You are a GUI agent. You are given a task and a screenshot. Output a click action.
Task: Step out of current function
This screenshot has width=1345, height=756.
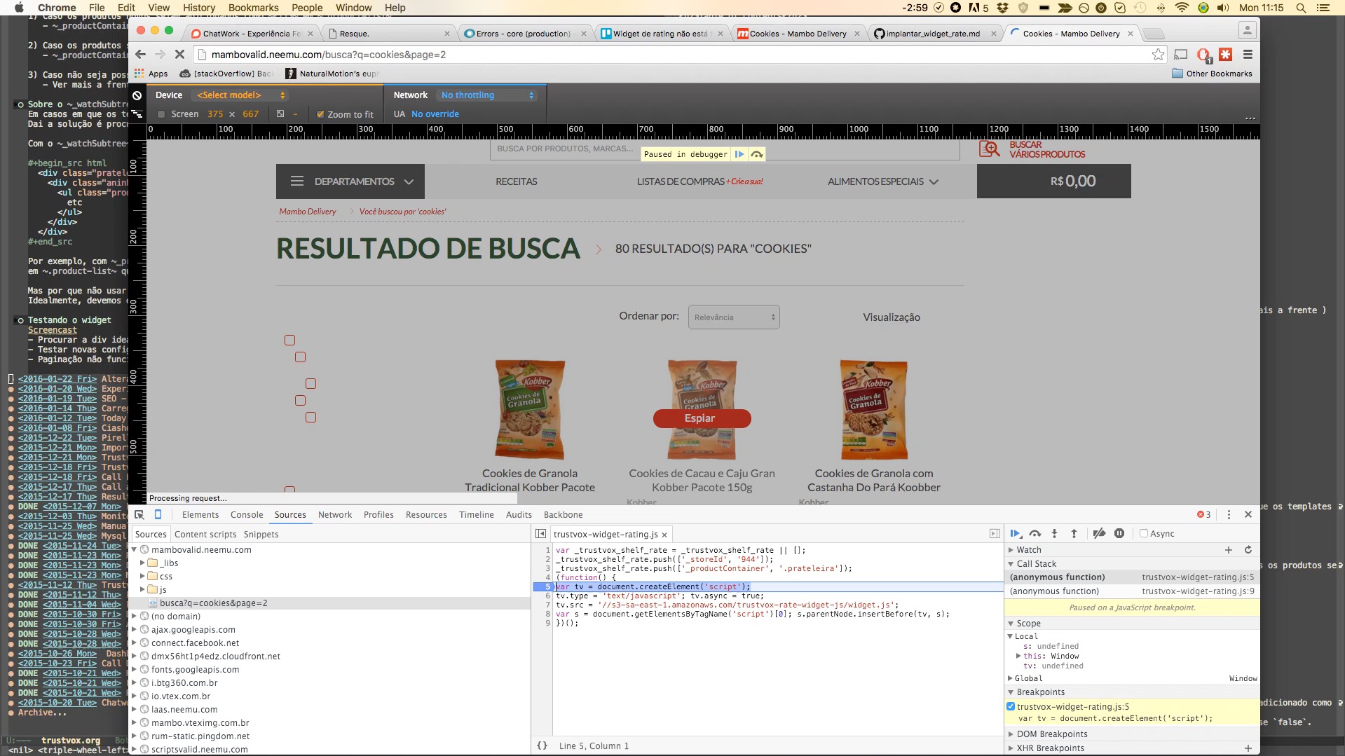[1074, 534]
